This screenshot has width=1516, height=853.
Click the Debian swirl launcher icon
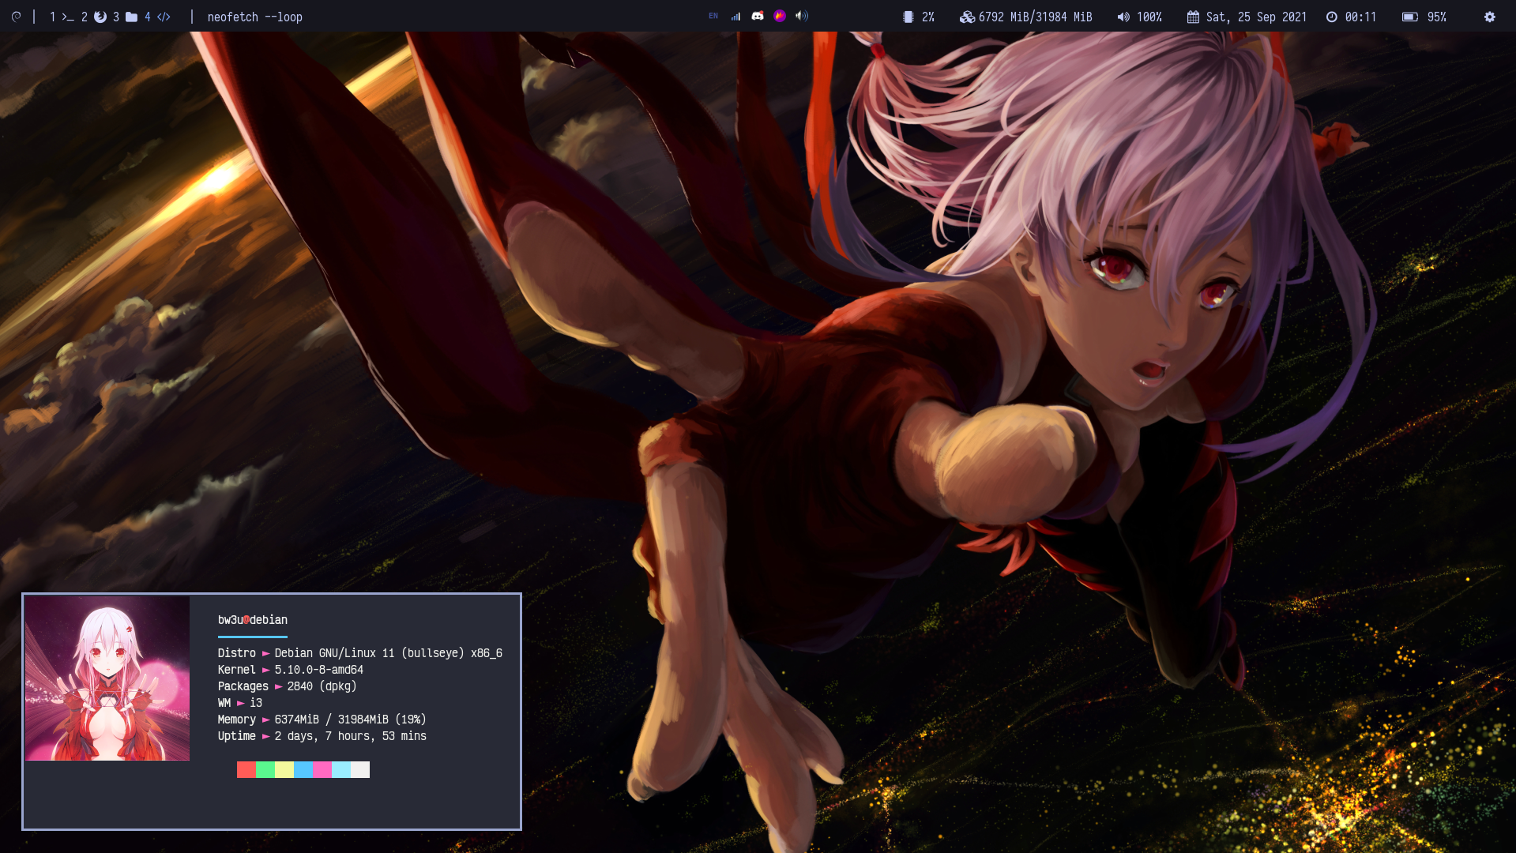pos(16,17)
